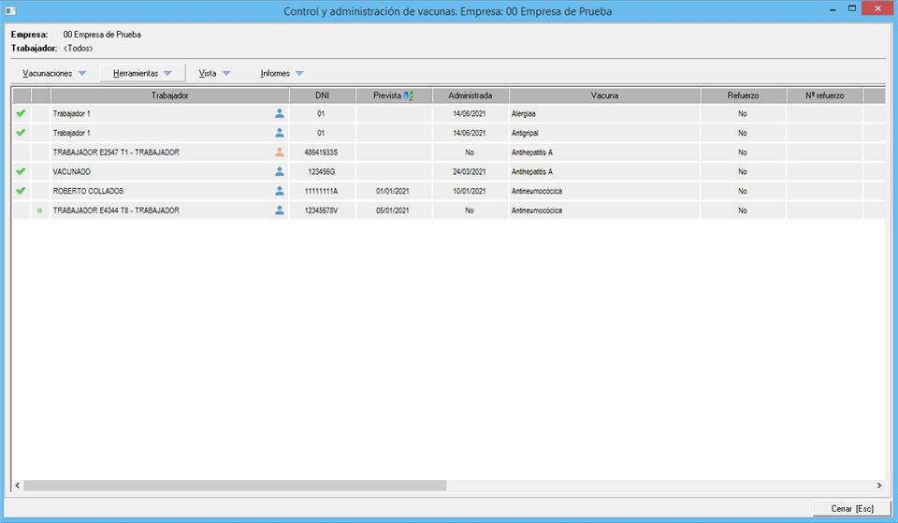Viewport: 898px width, 523px height.
Task: Click the person icon for TRABAJADOR E4344
Action: 279,211
